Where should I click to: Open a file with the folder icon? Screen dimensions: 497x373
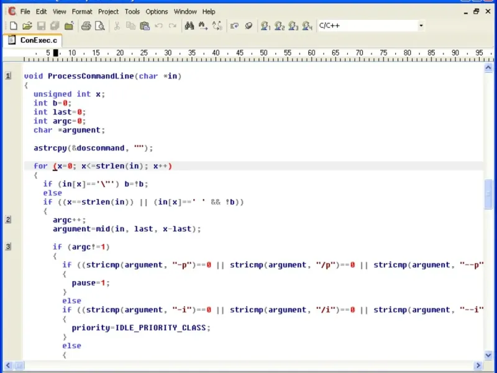click(27, 25)
